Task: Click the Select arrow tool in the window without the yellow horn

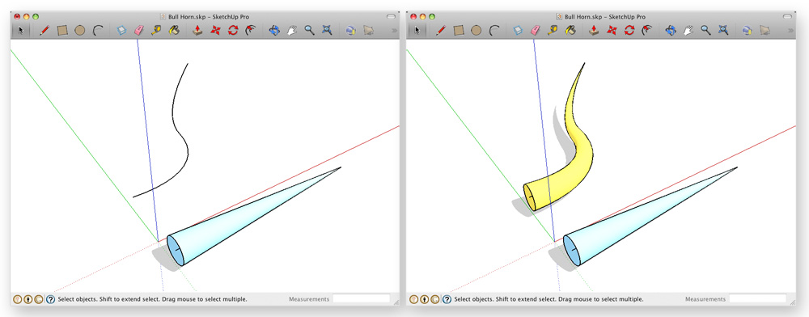Action: click(x=21, y=31)
